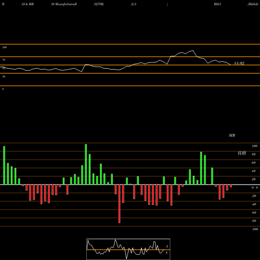The image size is (260, 260).
Task: Open the mini oscillator thumbnail chart
Action: [x=128, y=249]
